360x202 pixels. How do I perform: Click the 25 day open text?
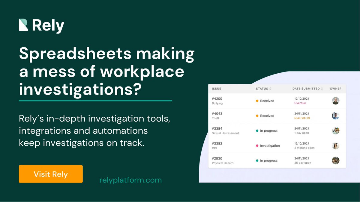[x=303, y=163]
